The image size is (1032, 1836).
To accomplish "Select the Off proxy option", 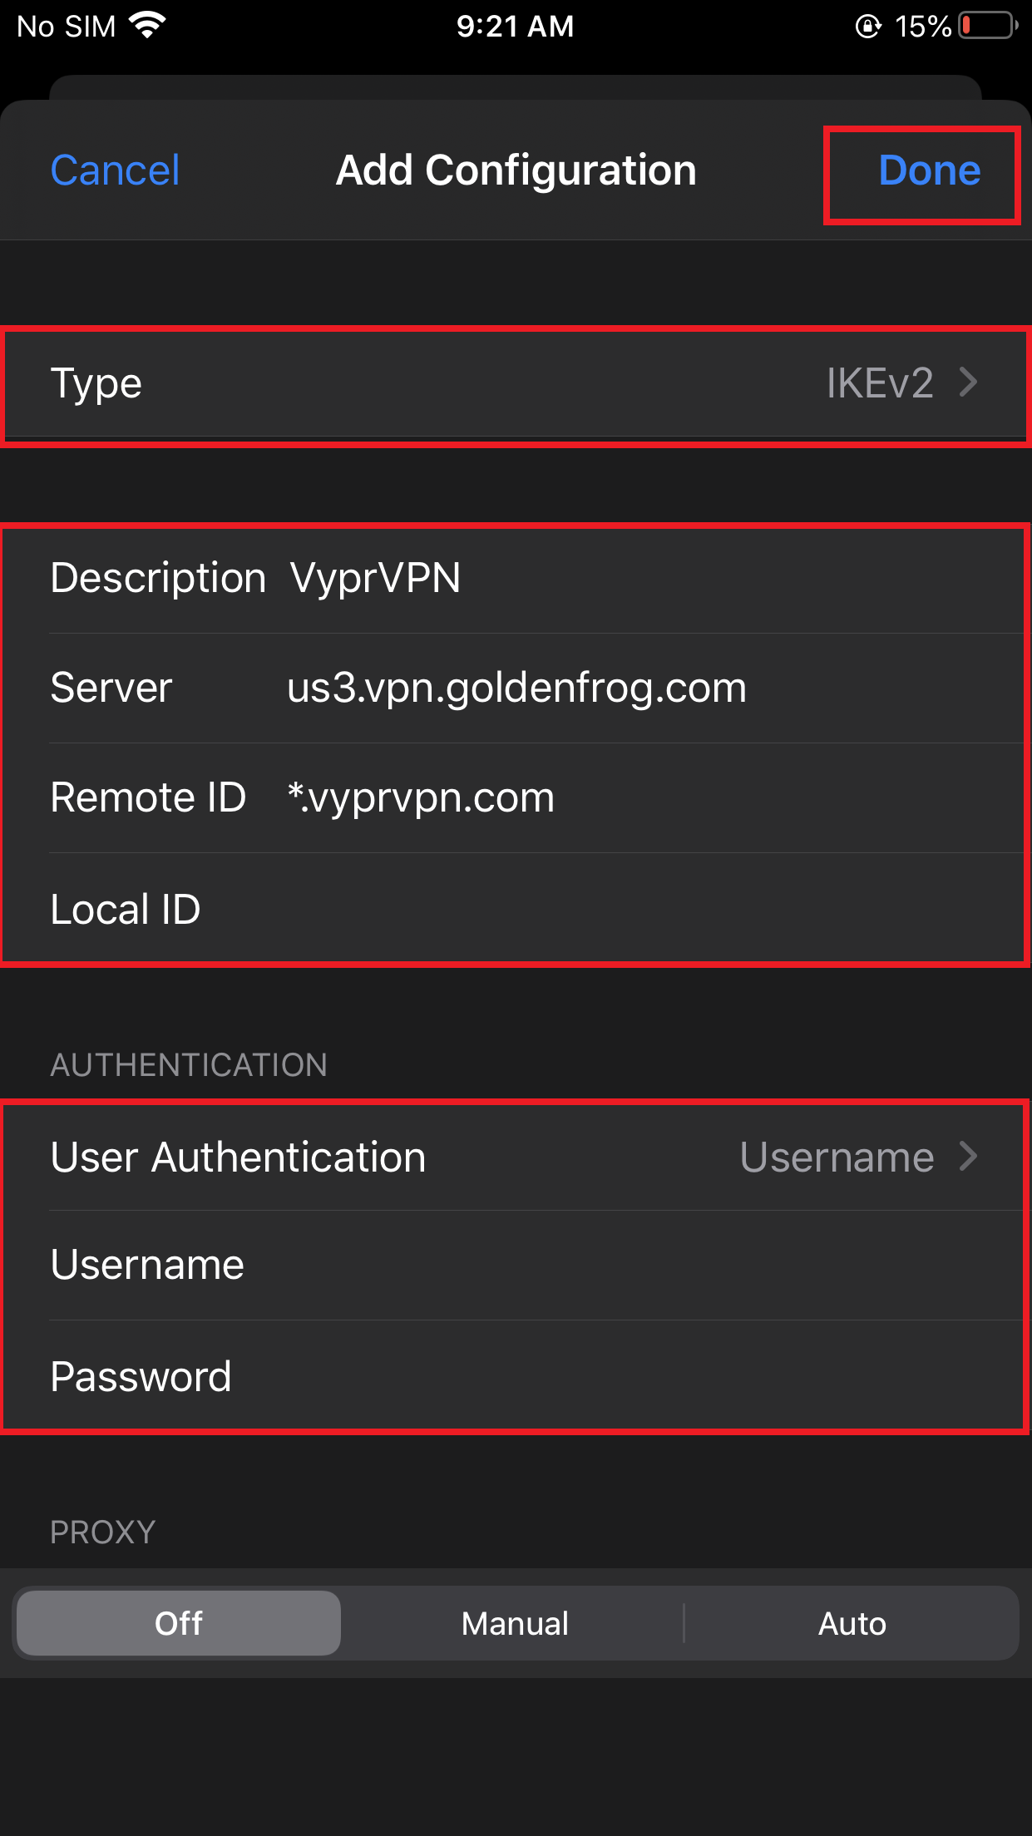I will tap(179, 1623).
